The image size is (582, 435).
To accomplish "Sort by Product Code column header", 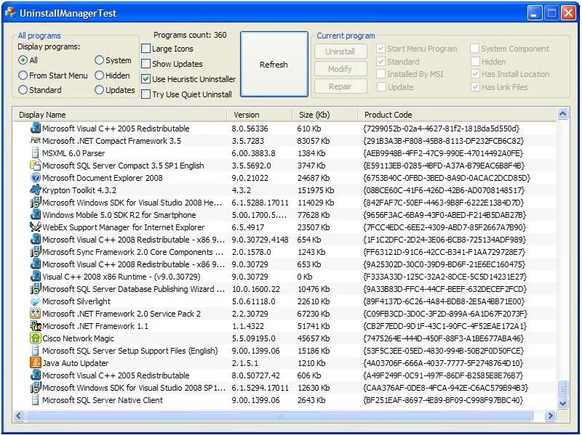I will pyautogui.click(x=458, y=115).
